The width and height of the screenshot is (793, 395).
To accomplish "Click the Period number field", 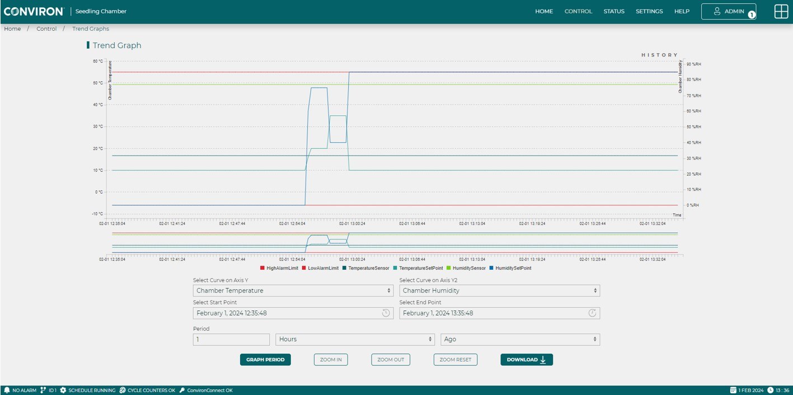I will (x=231, y=340).
